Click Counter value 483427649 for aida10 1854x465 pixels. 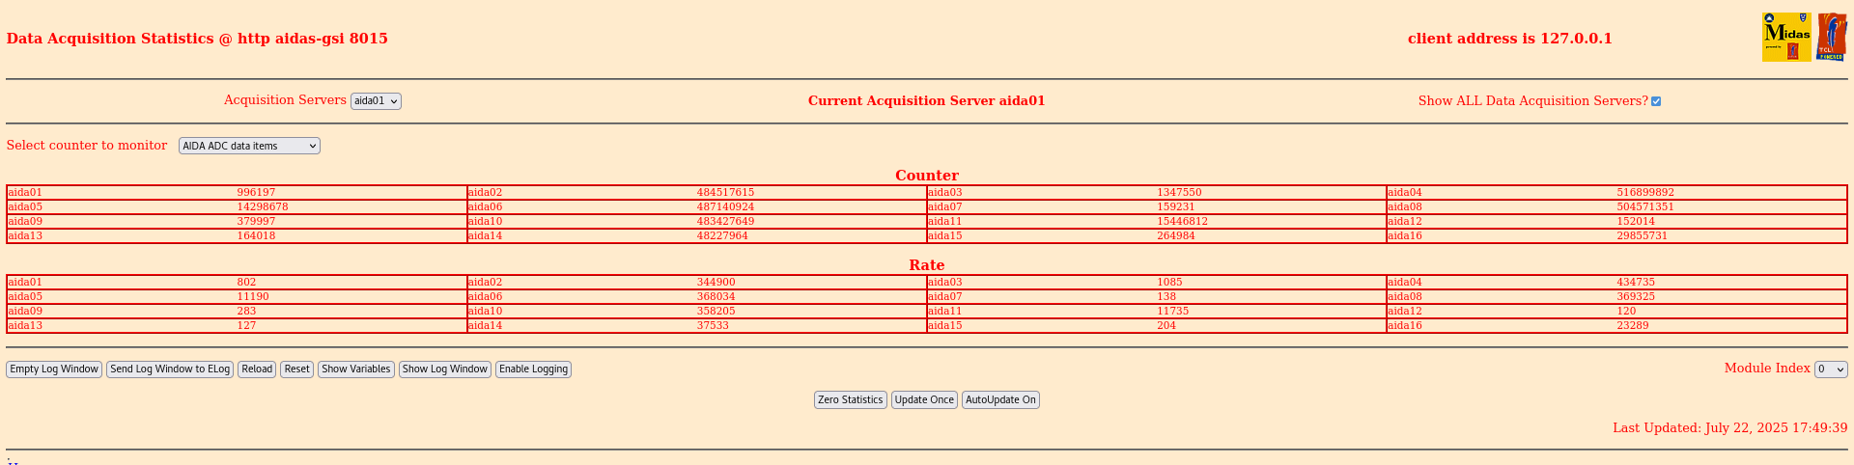[725, 222]
